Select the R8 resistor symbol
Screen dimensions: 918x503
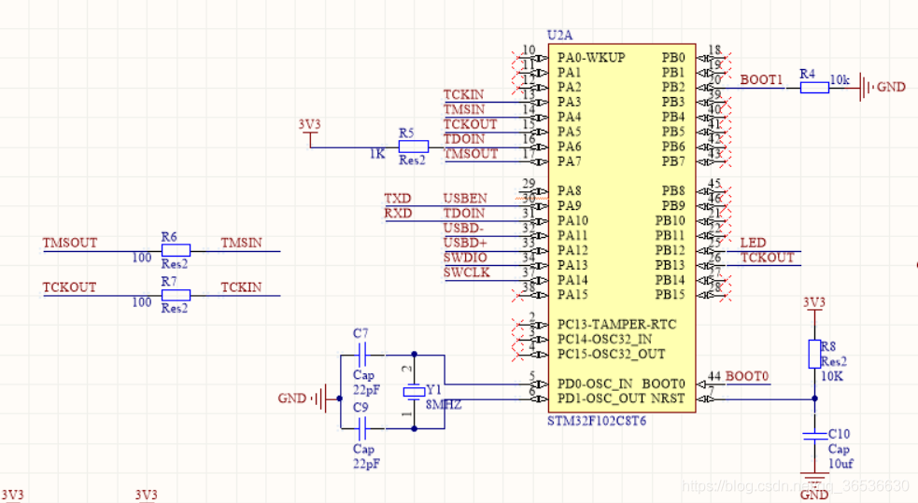pos(814,354)
